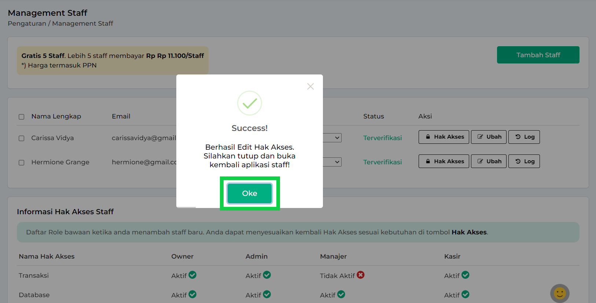Click the green check icon for Owner Database
This screenshot has height=303, width=596.
click(192, 294)
